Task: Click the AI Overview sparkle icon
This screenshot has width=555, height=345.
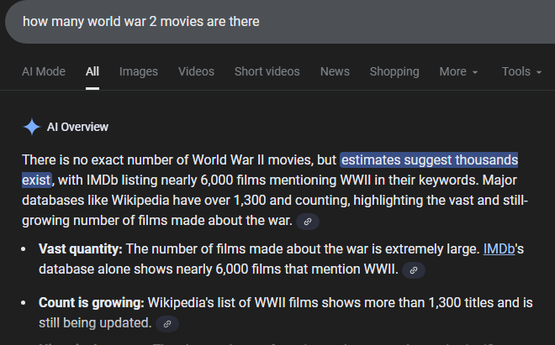Action: tap(32, 127)
